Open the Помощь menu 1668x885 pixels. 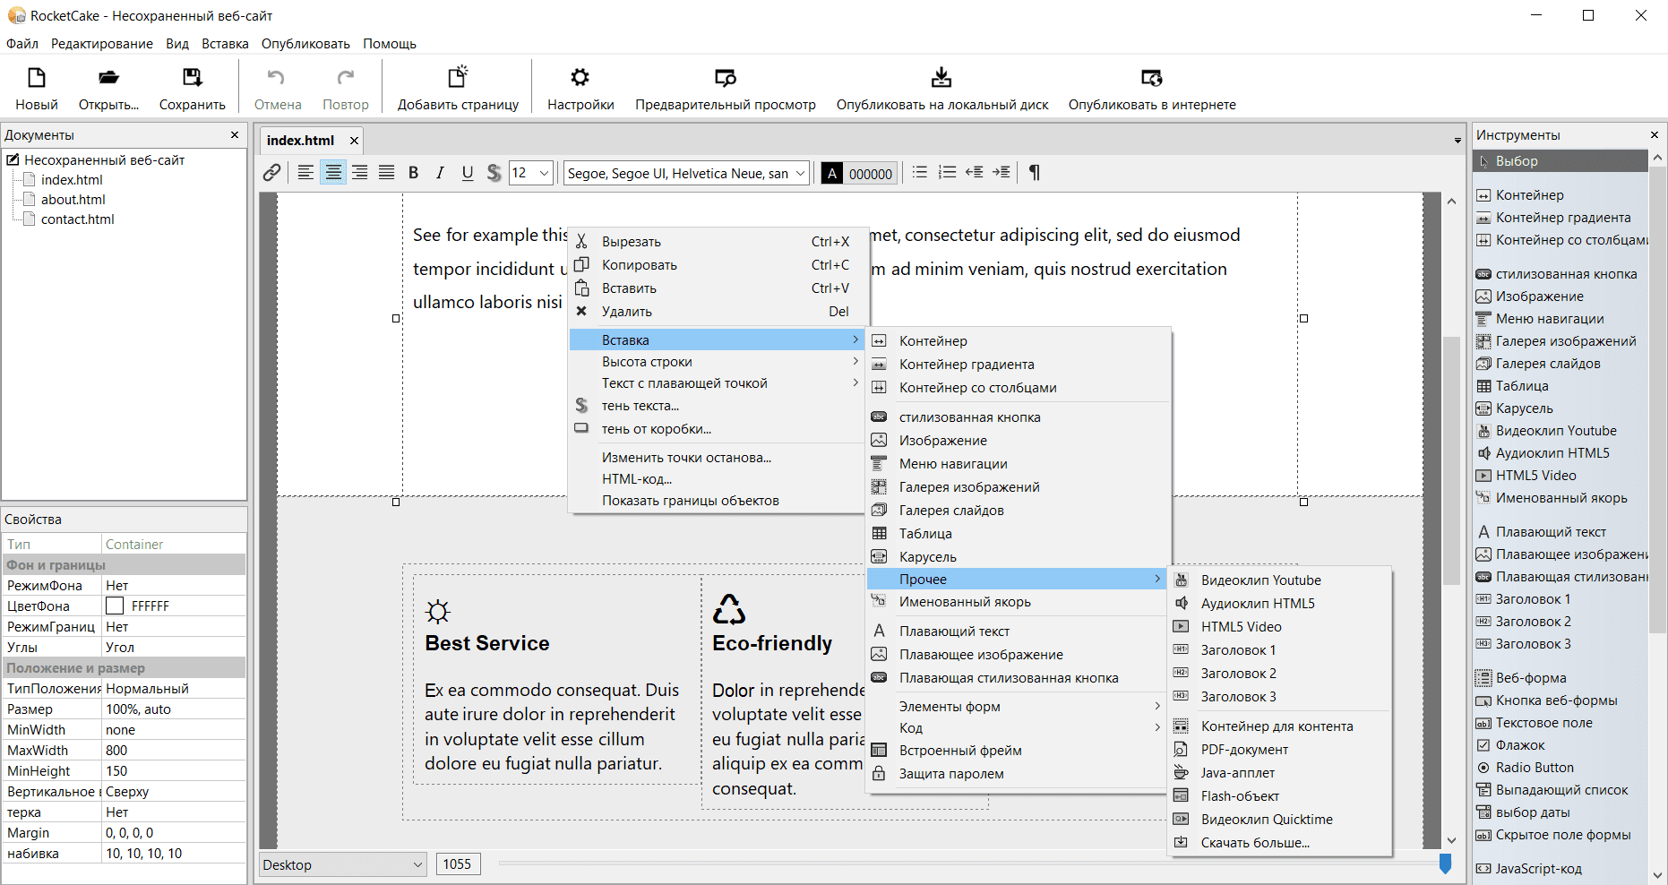point(390,44)
